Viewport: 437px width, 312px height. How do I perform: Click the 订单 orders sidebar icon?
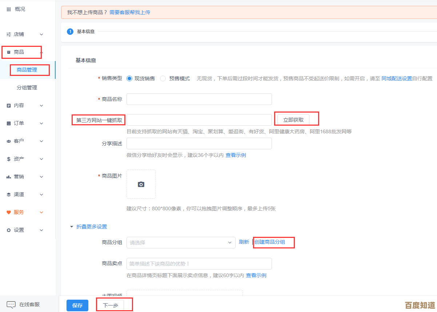coord(9,123)
